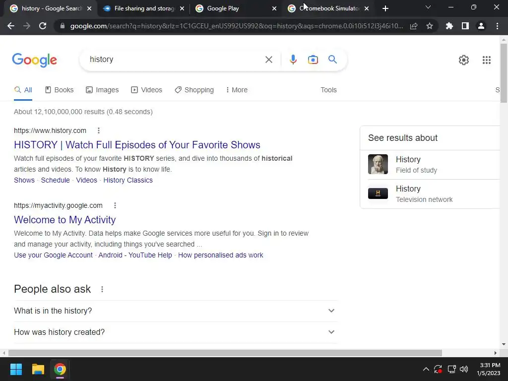Reload the page with the refresh icon
This screenshot has height=381, width=508.
click(43, 26)
